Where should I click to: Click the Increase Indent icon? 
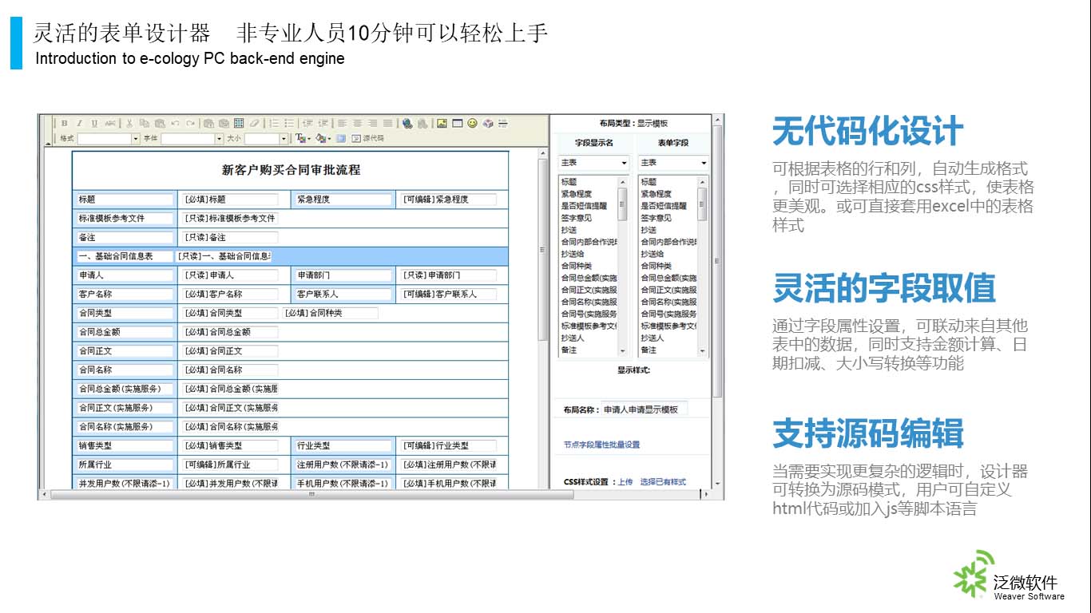[323, 123]
